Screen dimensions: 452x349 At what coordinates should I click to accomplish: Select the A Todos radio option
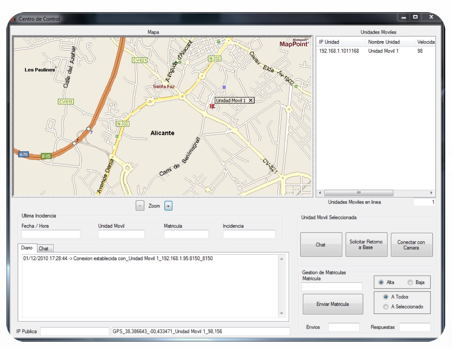386,297
